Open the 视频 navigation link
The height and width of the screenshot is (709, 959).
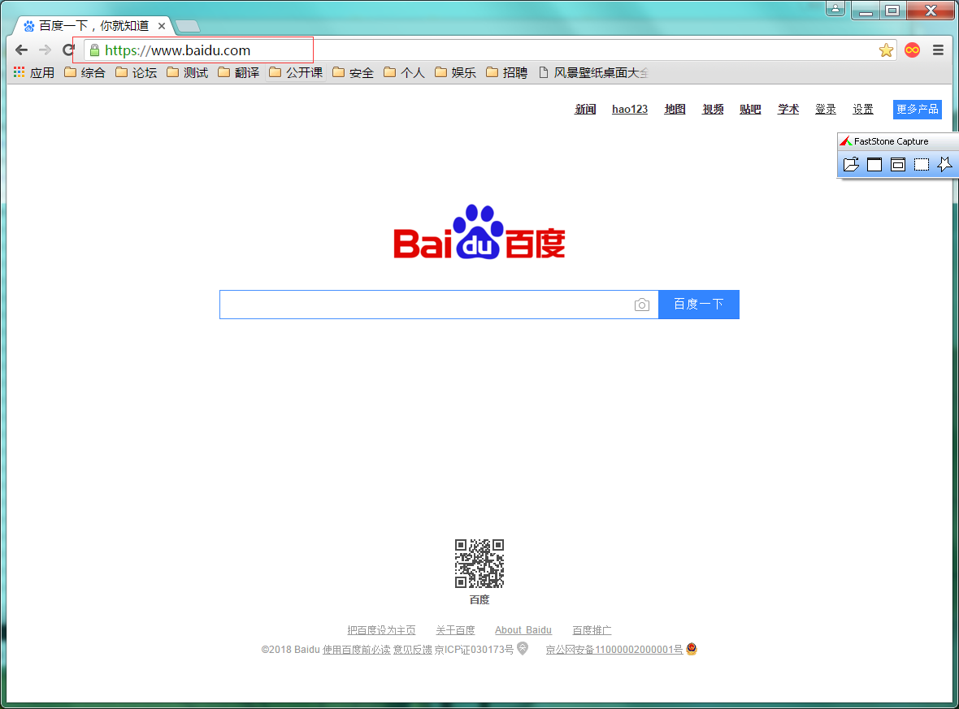713,110
